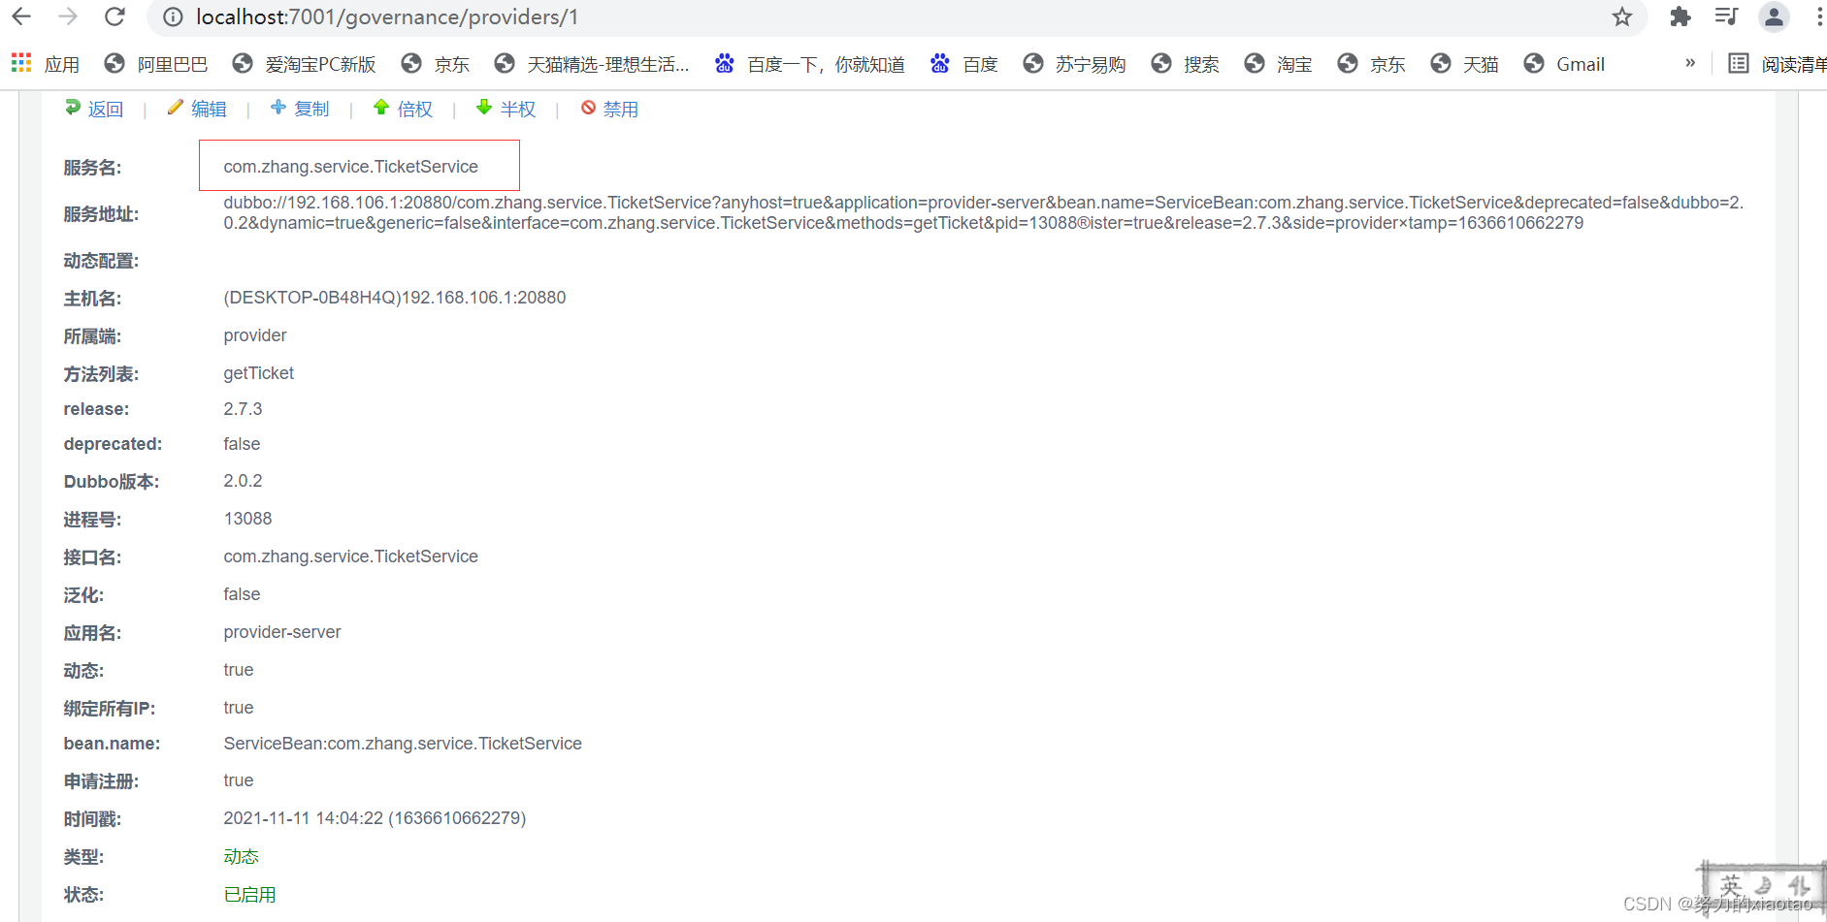Viewport: 1827px width, 922px height.
Task: Open the 天猫精选-理想生活 bookmark
Action: [591, 64]
